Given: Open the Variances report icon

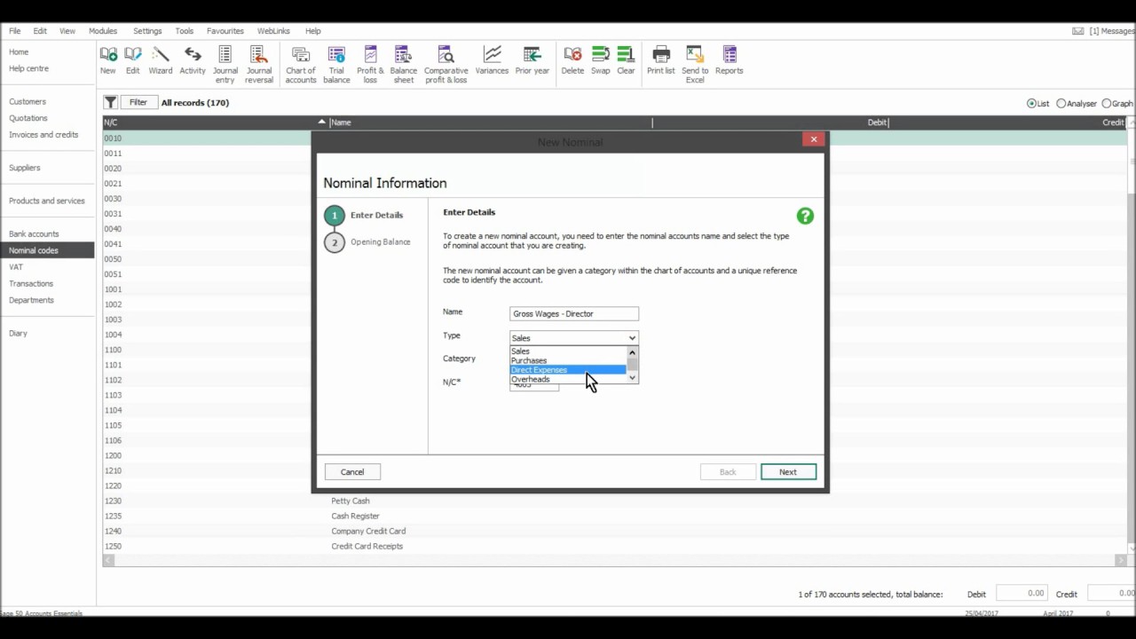Looking at the screenshot, I should pyautogui.click(x=492, y=60).
